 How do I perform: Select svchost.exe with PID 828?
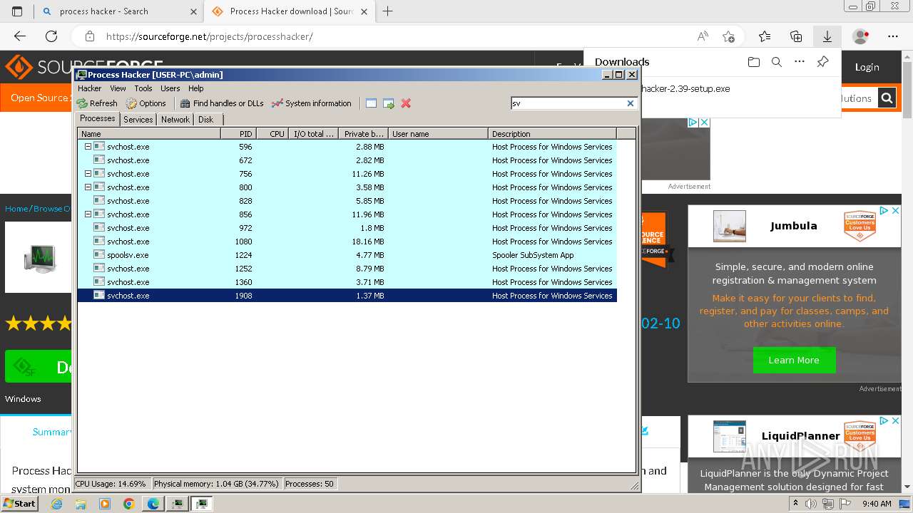(347, 201)
